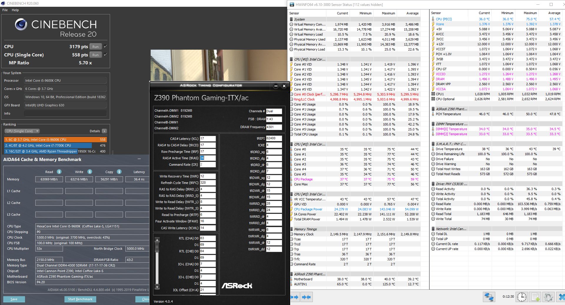Click the Cinebench title bar app icon
This screenshot has height=305, width=565.
pyautogui.click(x=3, y=3)
